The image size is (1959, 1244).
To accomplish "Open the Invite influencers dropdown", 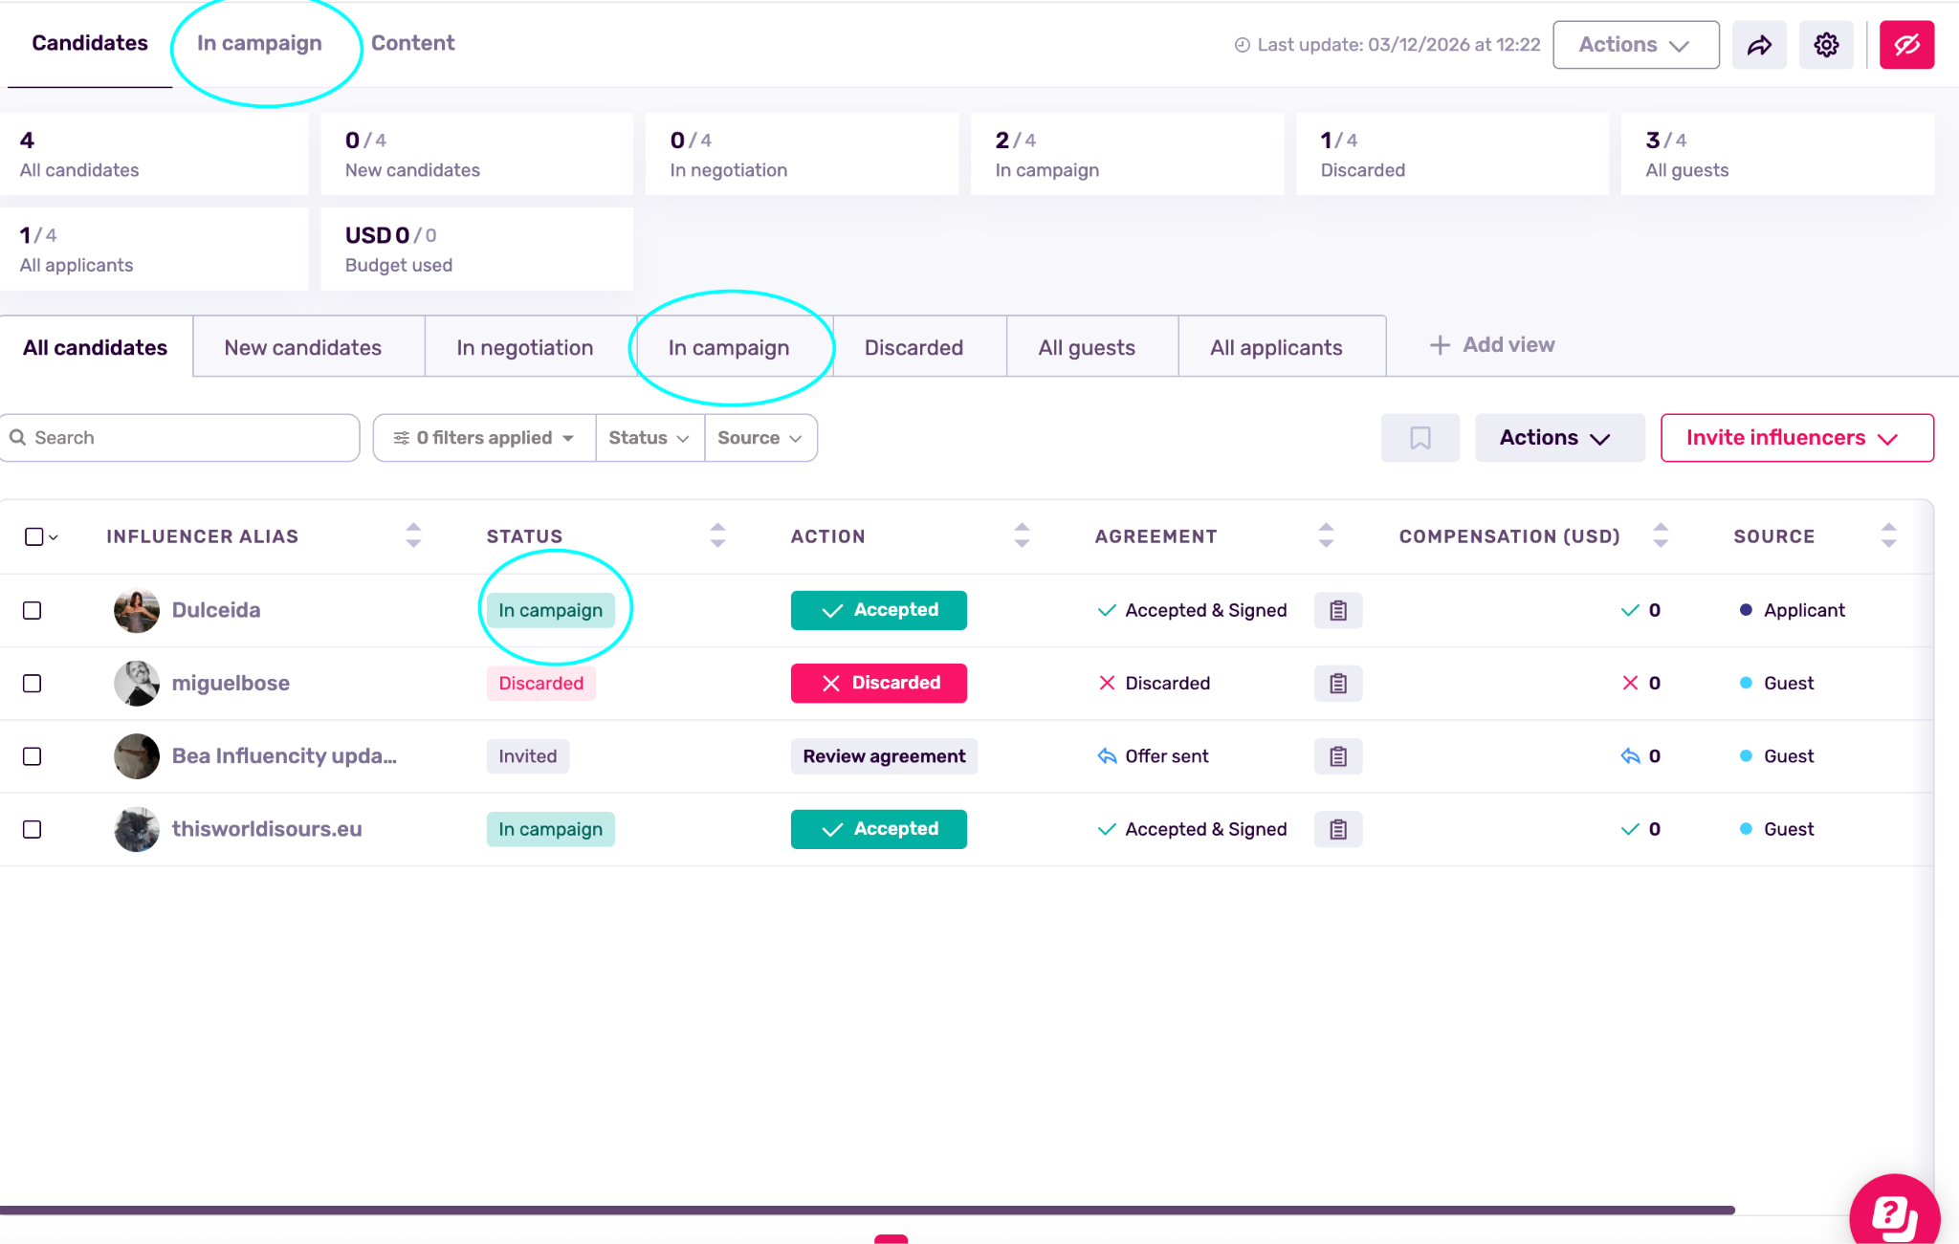I will 1796,438.
